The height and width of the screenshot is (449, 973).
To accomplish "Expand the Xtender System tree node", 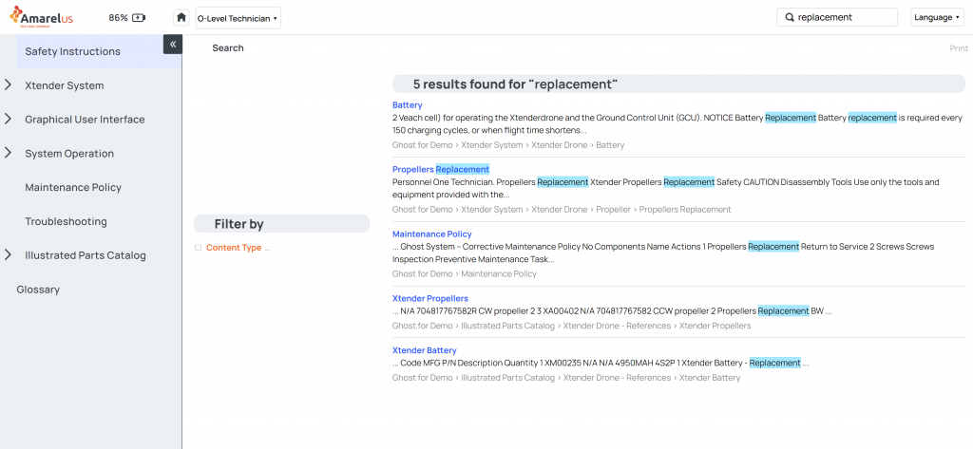I will (9, 85).
